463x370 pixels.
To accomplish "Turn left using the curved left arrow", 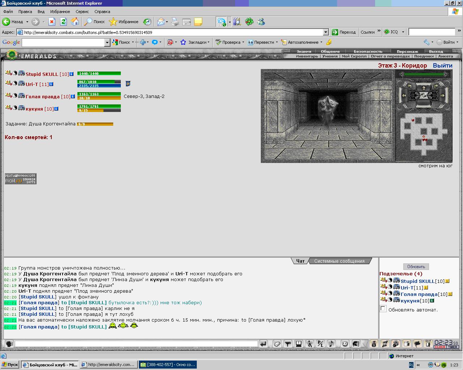I will click(x=410, y=86).
